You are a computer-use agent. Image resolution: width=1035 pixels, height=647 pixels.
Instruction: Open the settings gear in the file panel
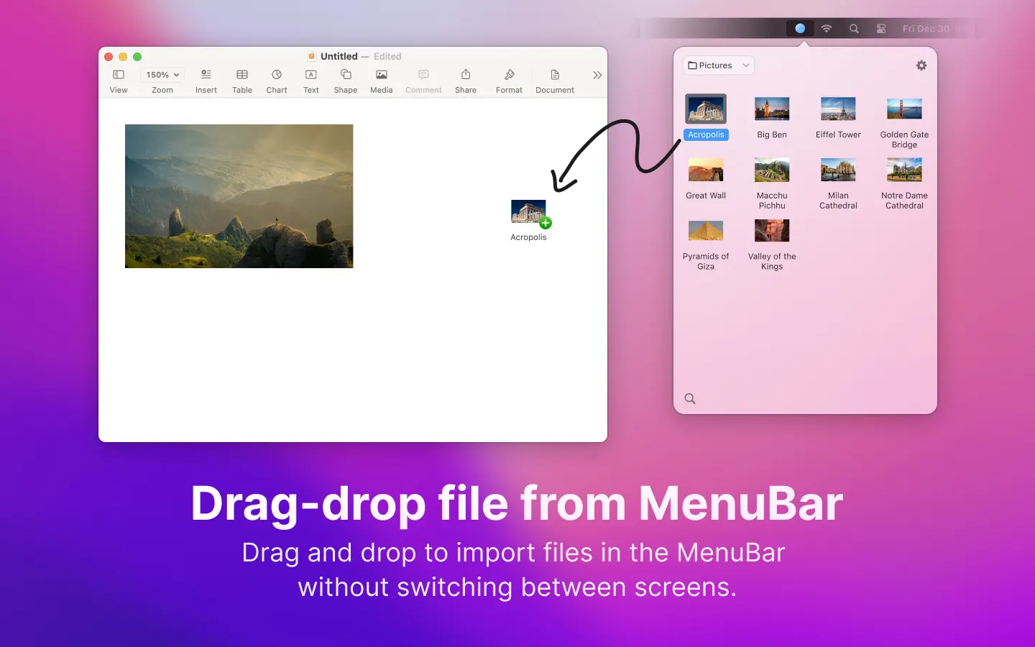point(921,65)
